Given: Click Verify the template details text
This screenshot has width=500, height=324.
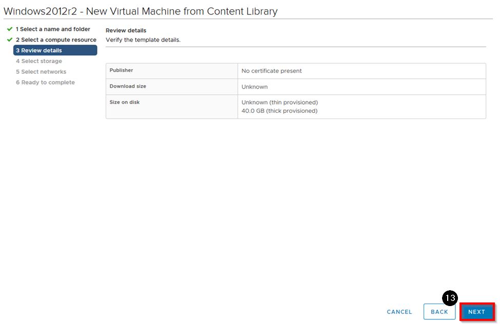Looking at the screenshot, I should (x=143, y=40).
